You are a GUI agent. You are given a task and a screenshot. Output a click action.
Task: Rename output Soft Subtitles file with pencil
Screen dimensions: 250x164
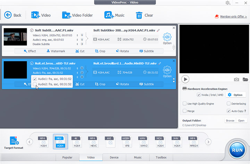tap(158, 30)
